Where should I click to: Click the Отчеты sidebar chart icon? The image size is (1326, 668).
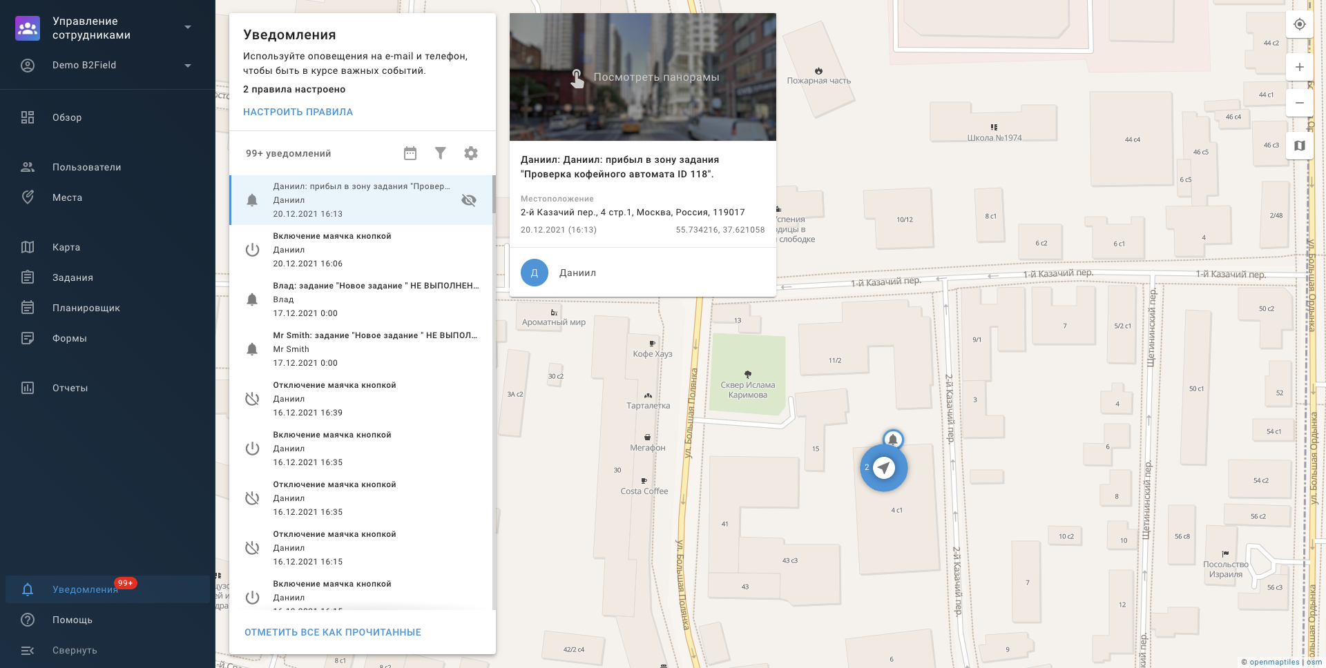(x=28, y=388)
